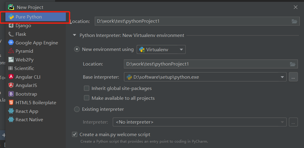Select Scientific project type
The width and height of the screenshot is (304, 148).
point(25,68)
